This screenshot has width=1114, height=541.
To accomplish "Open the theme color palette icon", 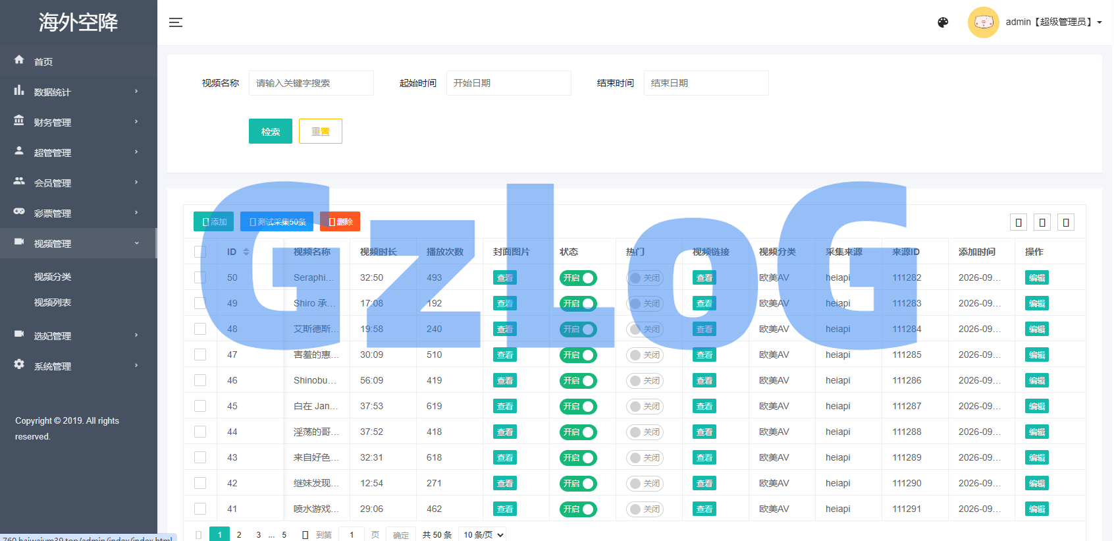I will (943, 22).
